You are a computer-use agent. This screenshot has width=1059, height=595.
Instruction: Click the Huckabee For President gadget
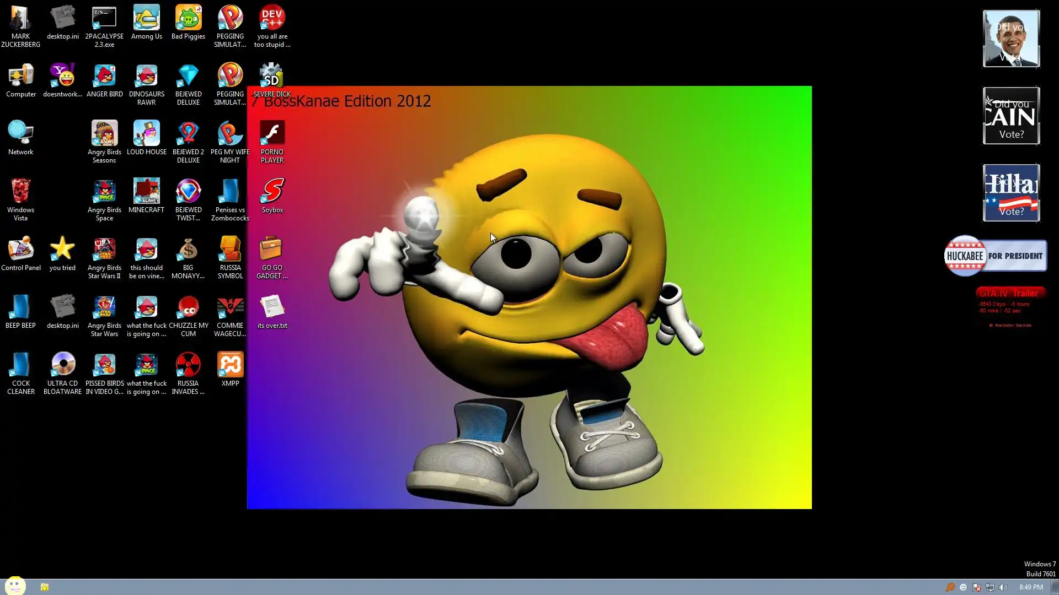click(x=995, y=256)
